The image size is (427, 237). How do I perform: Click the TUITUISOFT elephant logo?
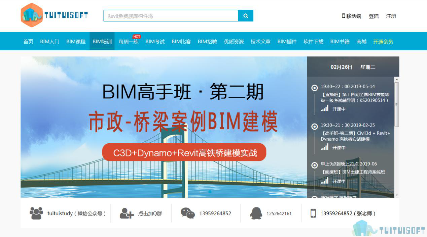tap(54, 15)
